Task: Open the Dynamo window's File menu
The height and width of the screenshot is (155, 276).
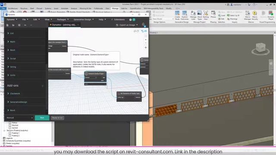Action: [25, 19]
